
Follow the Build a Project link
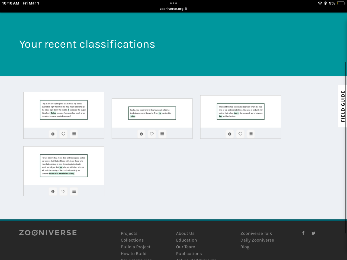click(x=136, y=247)
